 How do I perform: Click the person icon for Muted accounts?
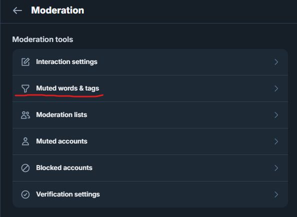coord(25,141)
